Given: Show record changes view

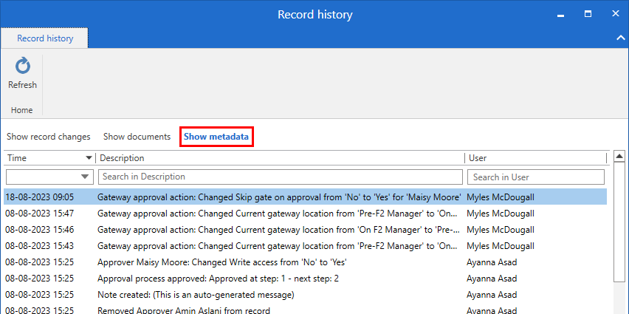Looking at the screenshot, I should (49, 137).
